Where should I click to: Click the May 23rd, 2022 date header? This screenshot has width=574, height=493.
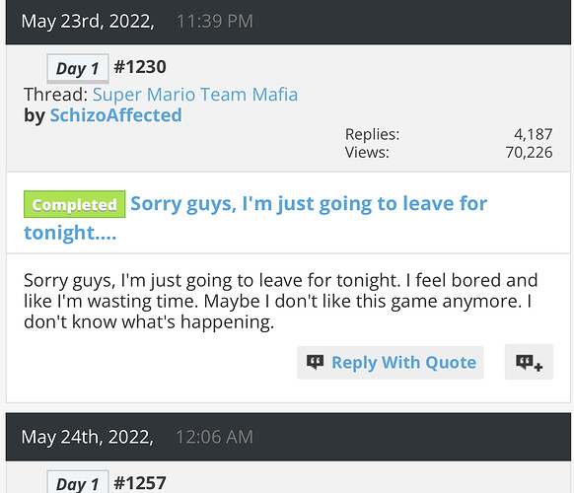[88, 22]
